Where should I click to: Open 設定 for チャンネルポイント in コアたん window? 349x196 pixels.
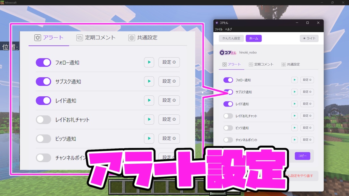click(x=307, y=140)
